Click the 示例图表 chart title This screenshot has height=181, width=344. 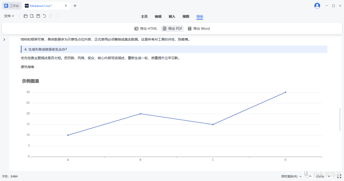pos(31,81)
